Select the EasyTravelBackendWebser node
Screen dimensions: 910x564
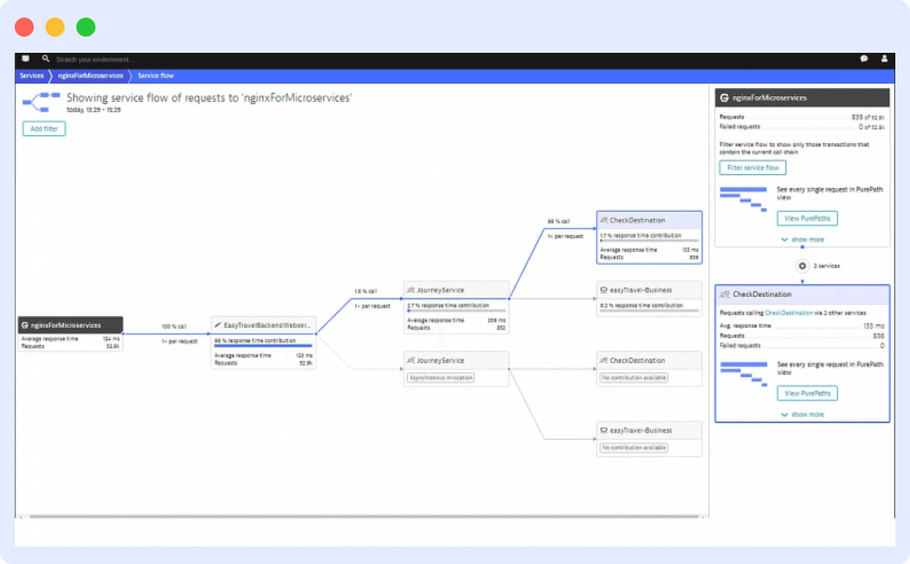[x=263, y=343]
